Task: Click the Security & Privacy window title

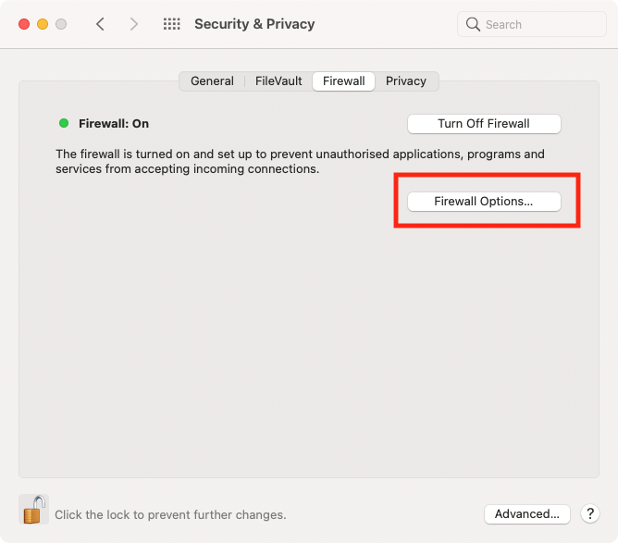Action: coord(254,24)
